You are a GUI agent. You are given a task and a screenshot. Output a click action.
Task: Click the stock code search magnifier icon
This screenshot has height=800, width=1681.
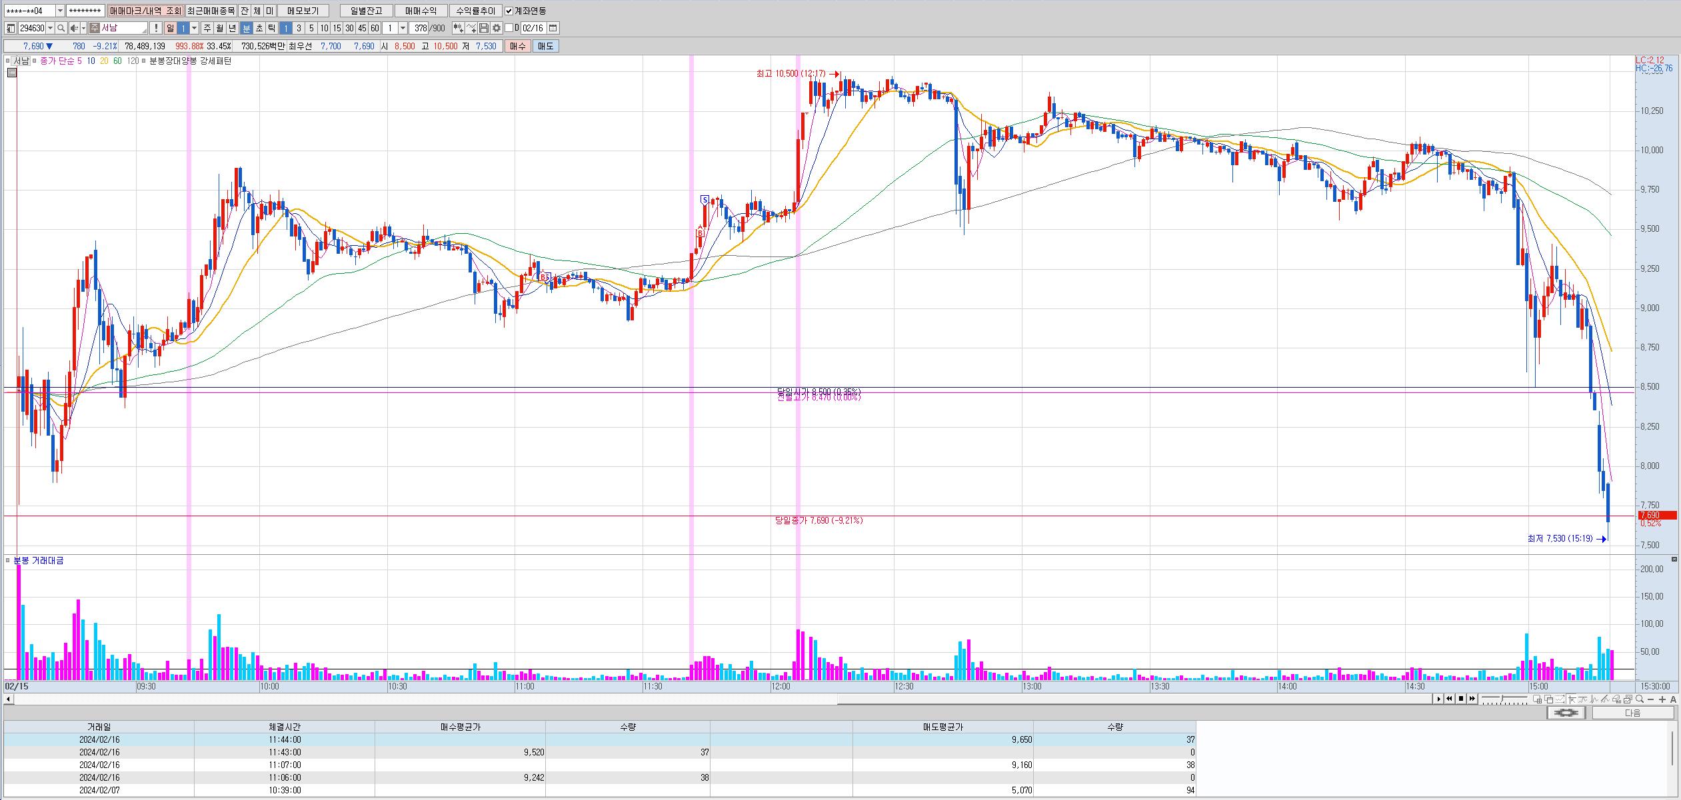pos(61,28)
